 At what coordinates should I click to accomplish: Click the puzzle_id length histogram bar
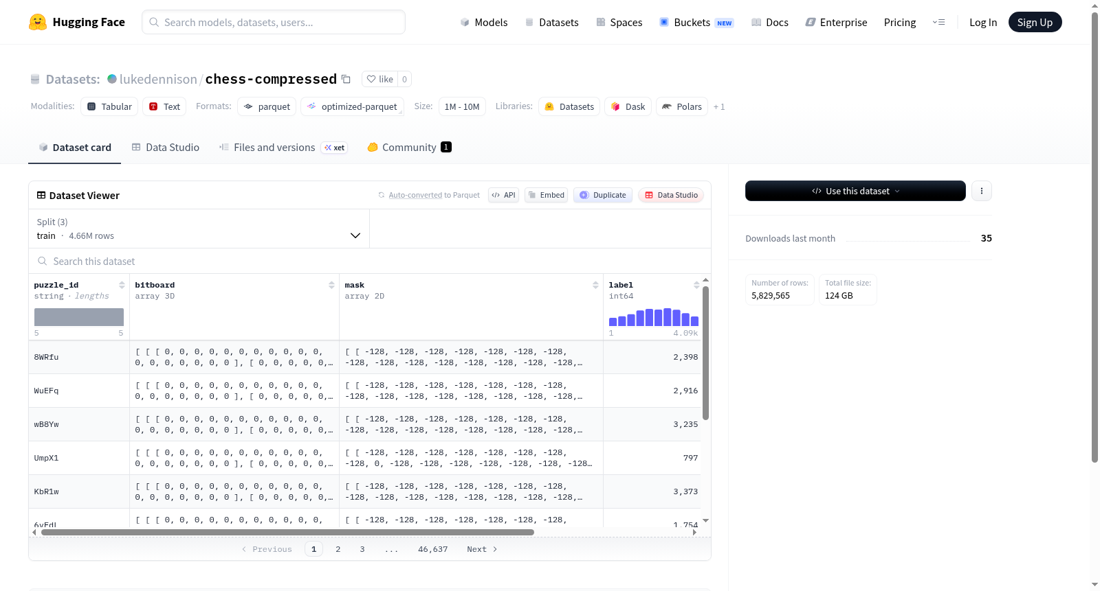click(79, 317)
